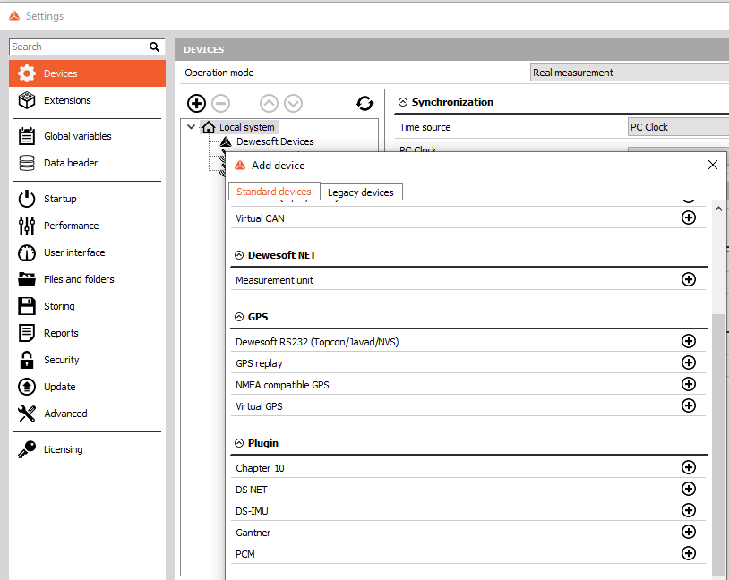Switch to Standard devices tab
729x580 pixels.
[274, 192]
